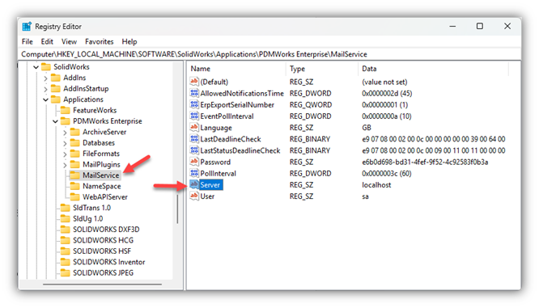
Task: Click the localhost data value
Action: point(376,185)
